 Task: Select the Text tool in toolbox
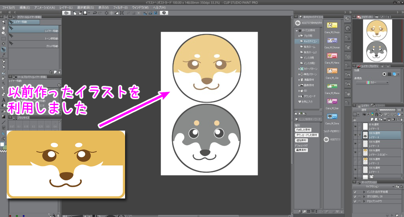point(4,100)
